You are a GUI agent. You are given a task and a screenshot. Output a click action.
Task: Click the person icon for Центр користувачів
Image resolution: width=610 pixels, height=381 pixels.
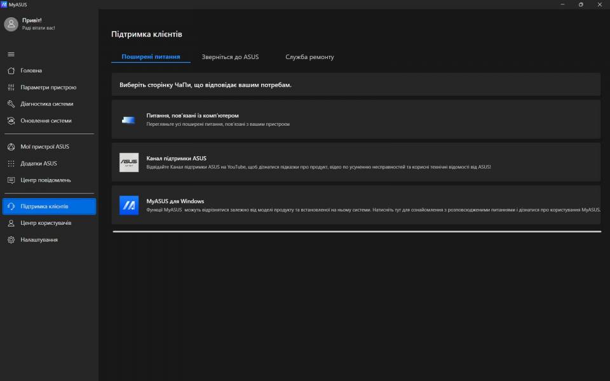coord(11,223)
